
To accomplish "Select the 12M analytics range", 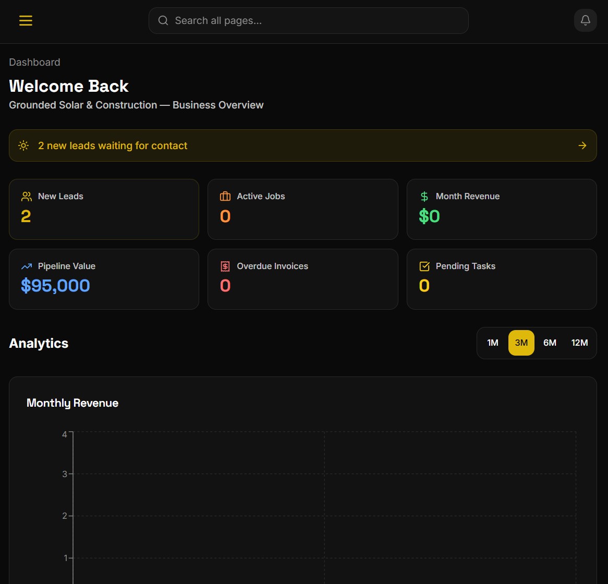I will pyautogui.click(x=579, y=343).
